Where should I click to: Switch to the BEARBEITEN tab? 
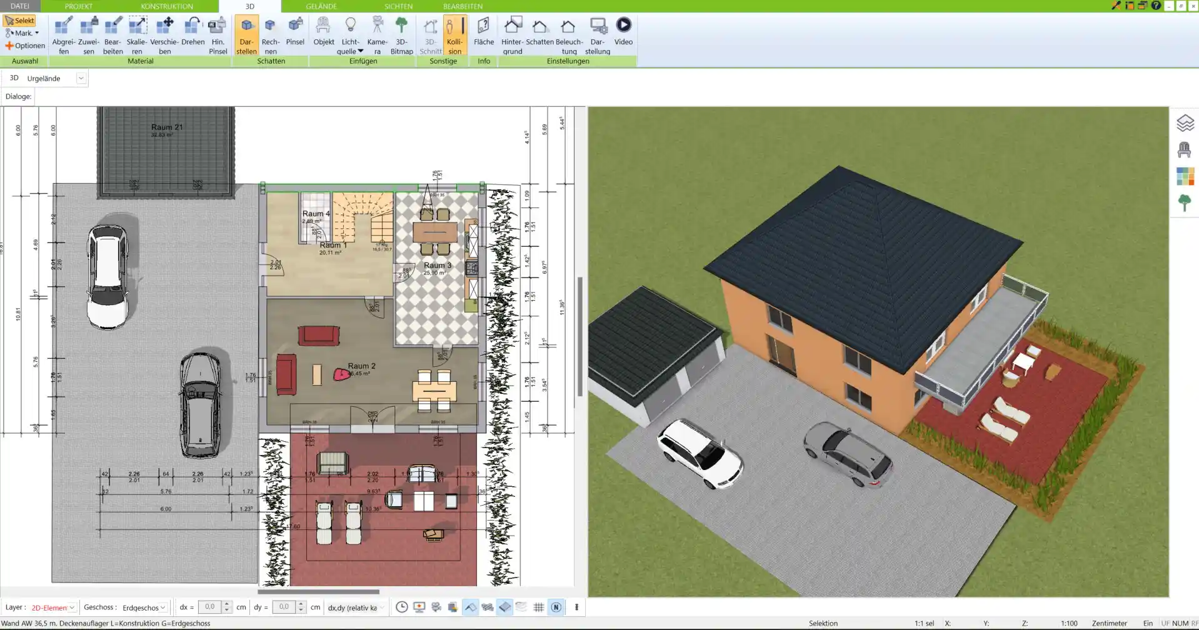coord(463,6)
